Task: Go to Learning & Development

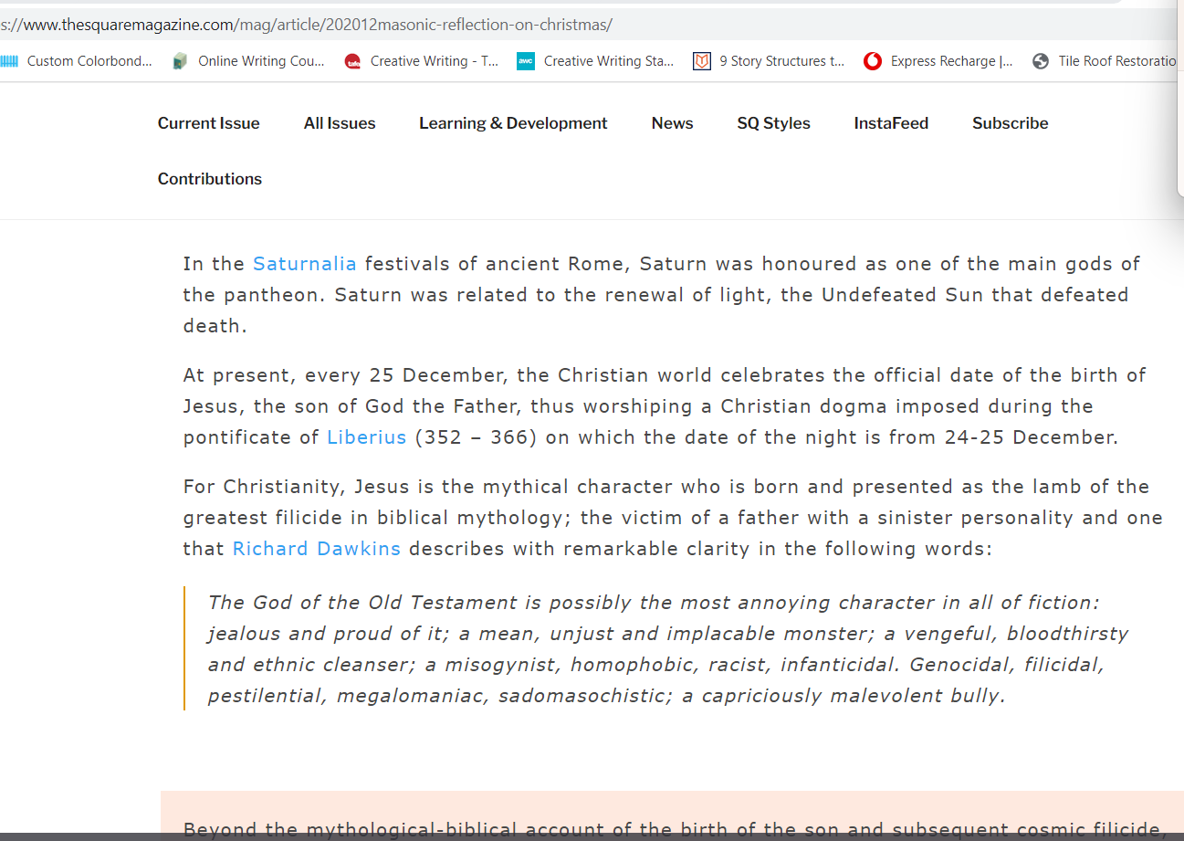Action: click(513, 123)
